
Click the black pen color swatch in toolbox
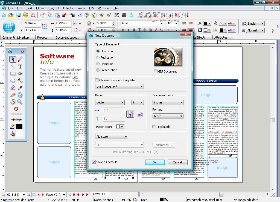click(x=19, y=126)
